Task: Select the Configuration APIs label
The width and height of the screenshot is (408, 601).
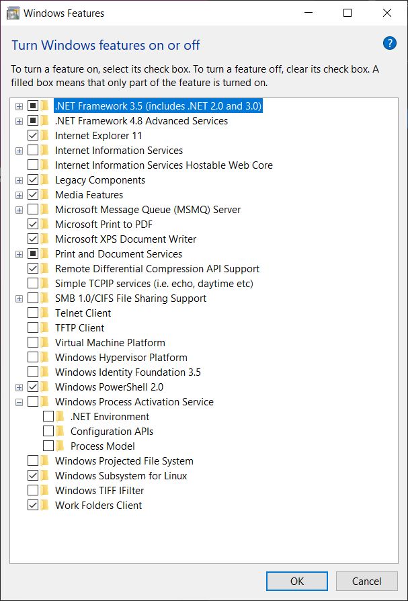Action: coord(112,432)
